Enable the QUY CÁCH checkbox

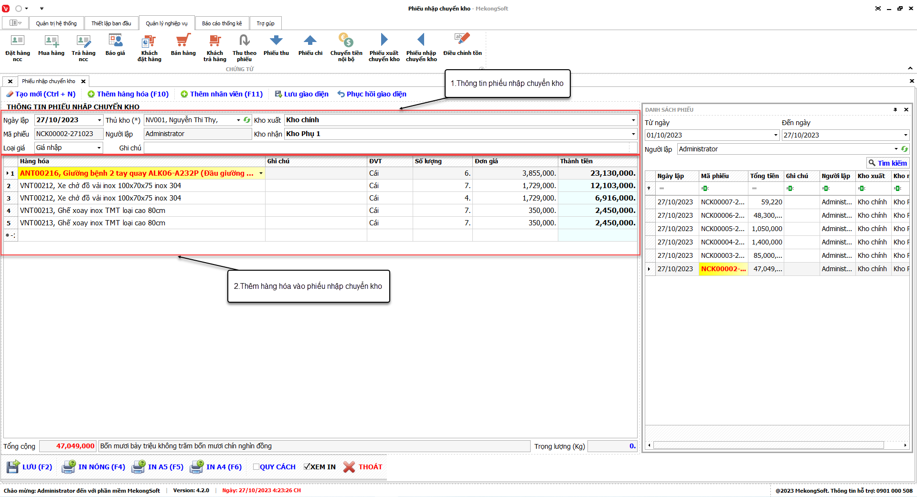click(x=256, y=467)
